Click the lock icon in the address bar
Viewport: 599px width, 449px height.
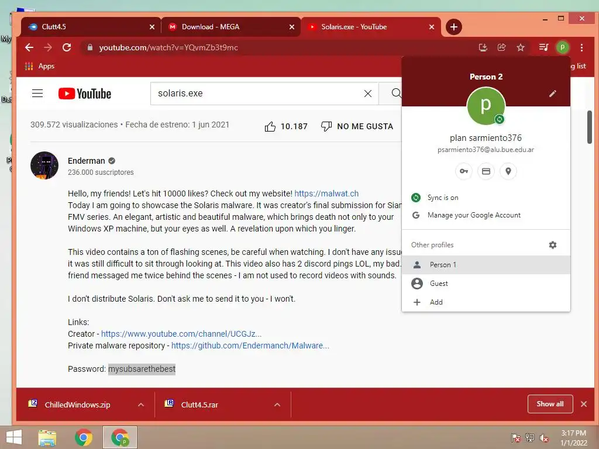tap(90, 47)
